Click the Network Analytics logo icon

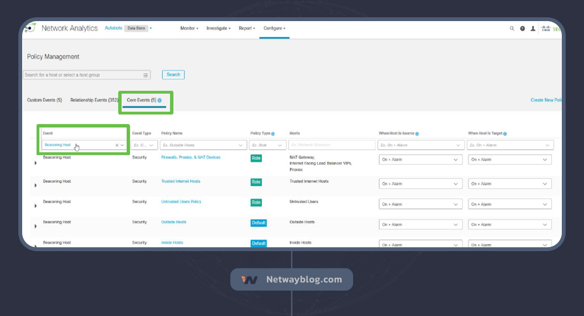tap(30, 28)
